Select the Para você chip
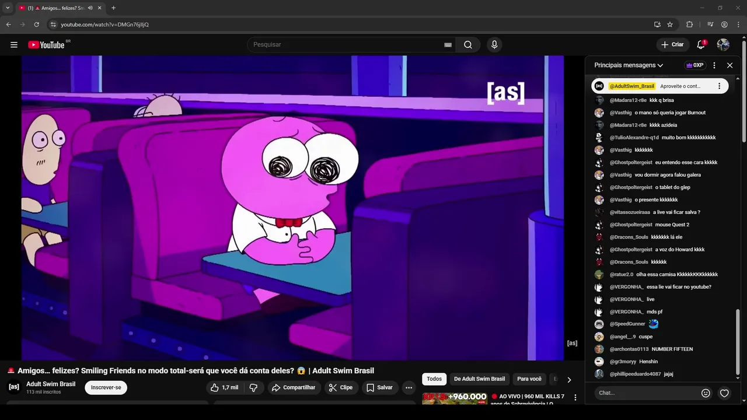The width and height of the screenshot is (747, 420). [529, 379]
